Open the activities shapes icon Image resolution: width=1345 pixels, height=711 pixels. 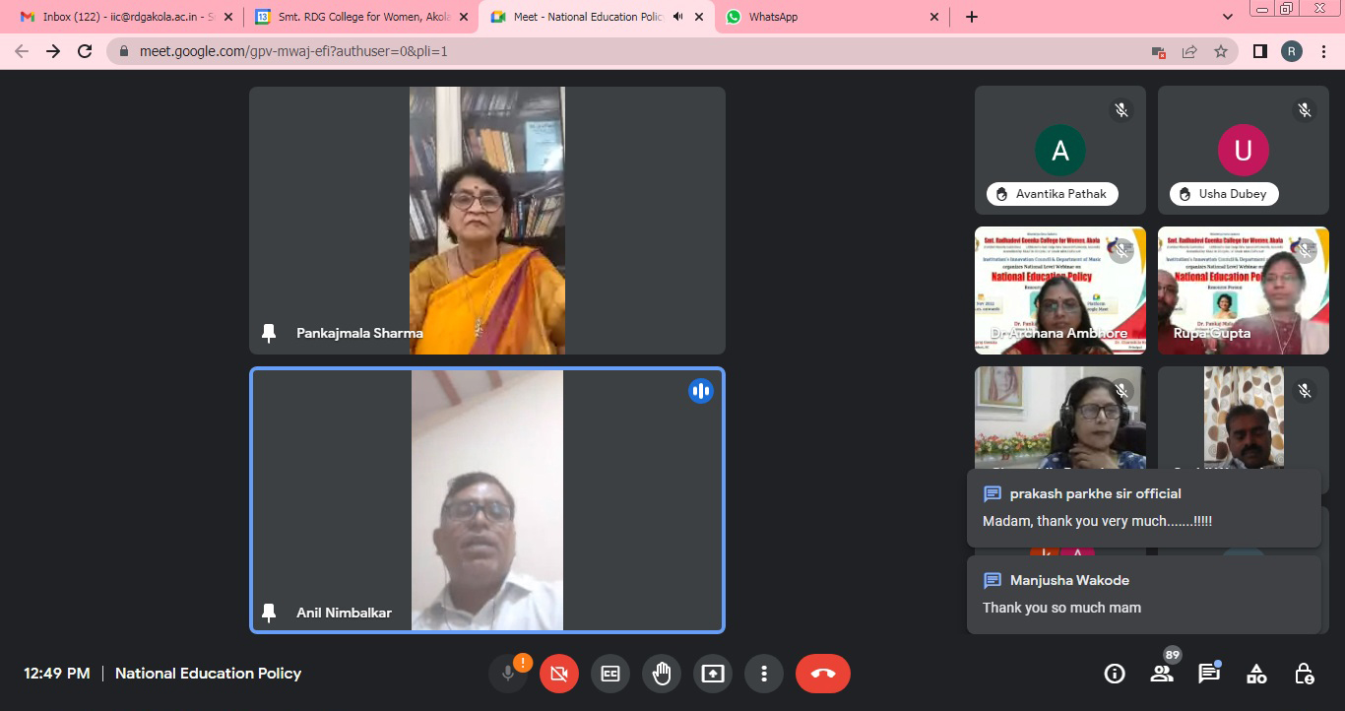[1256, 674]
